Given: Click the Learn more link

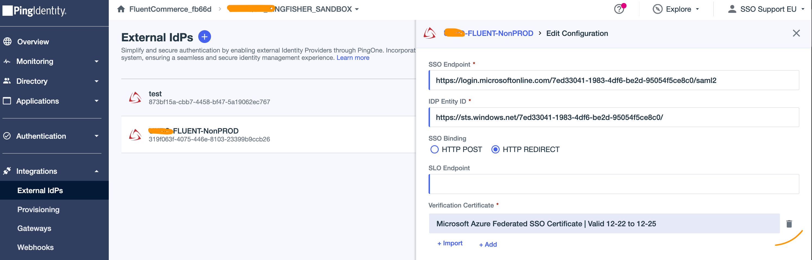Looking at the screenshot, I should point(353,58).
